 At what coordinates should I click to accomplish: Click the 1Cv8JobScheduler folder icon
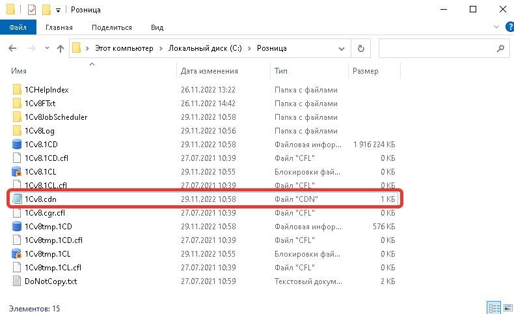(x=17, y=117)
